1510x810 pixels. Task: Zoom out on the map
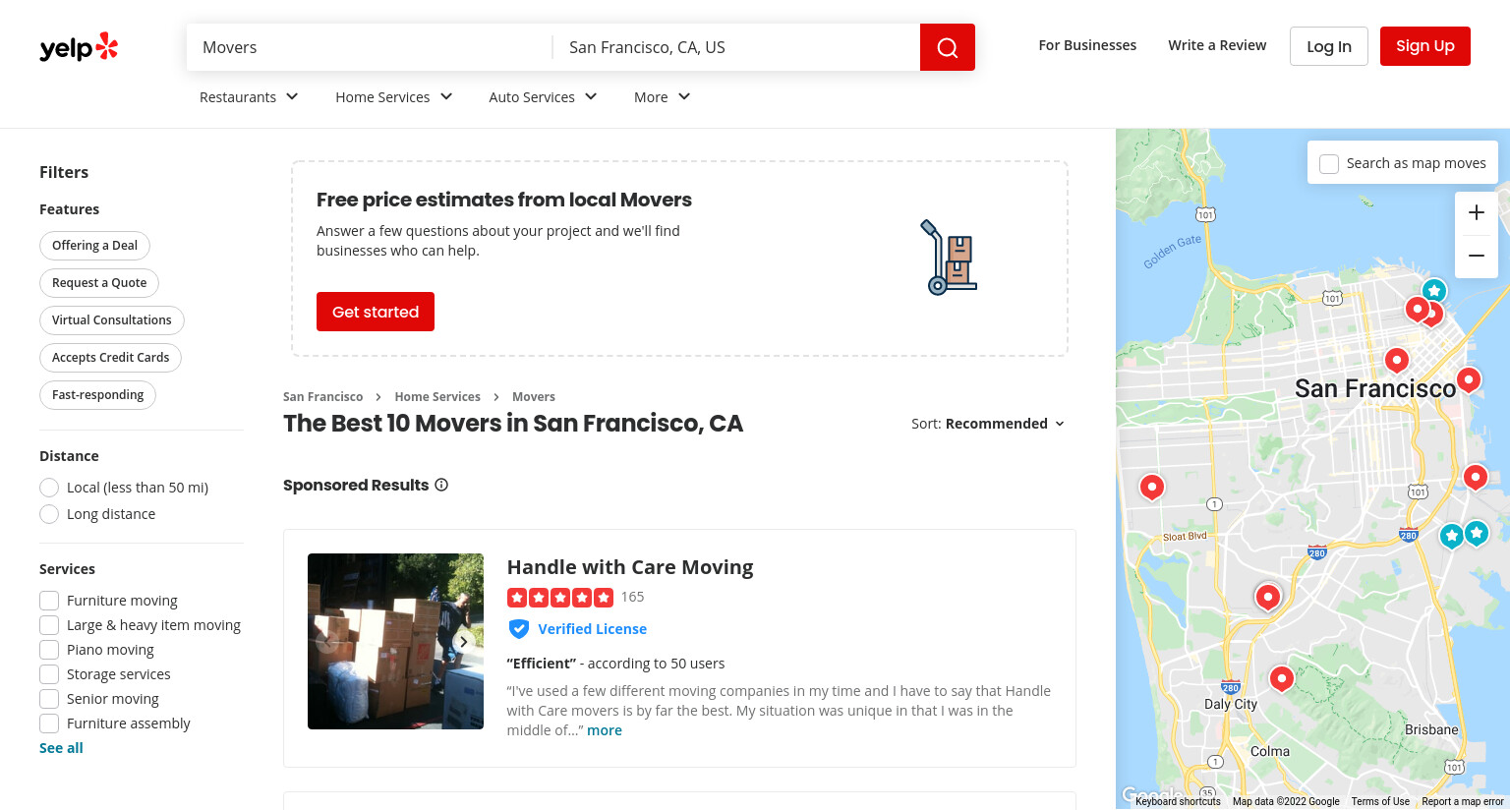(x=1477, y=256)
